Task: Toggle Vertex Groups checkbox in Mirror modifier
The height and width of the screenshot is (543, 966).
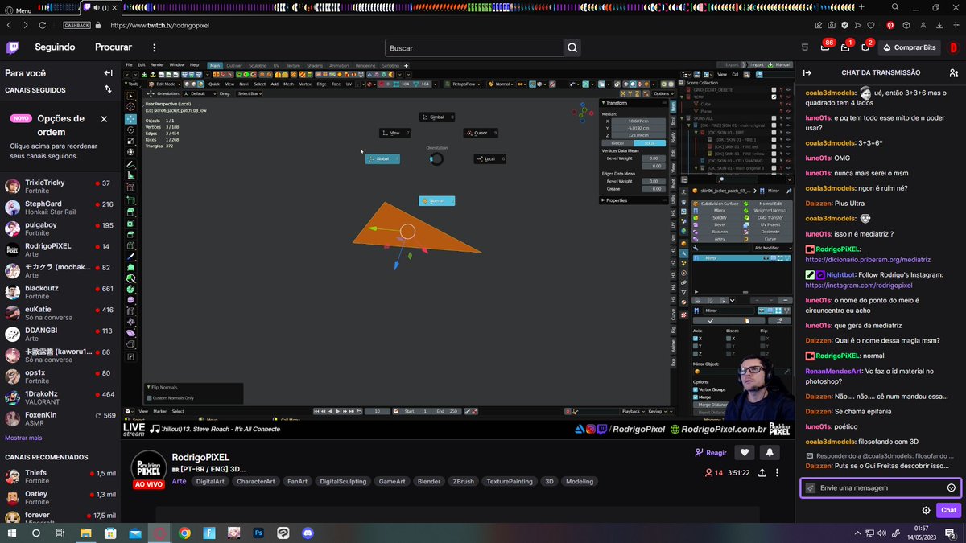Action: click(x=696, y=389)
